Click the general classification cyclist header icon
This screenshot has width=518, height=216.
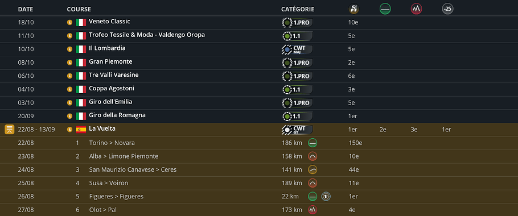click(x=354, y=9)
